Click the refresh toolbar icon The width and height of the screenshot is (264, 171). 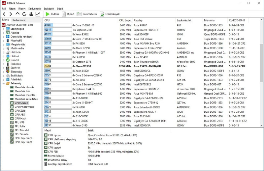tap(24, 14)
